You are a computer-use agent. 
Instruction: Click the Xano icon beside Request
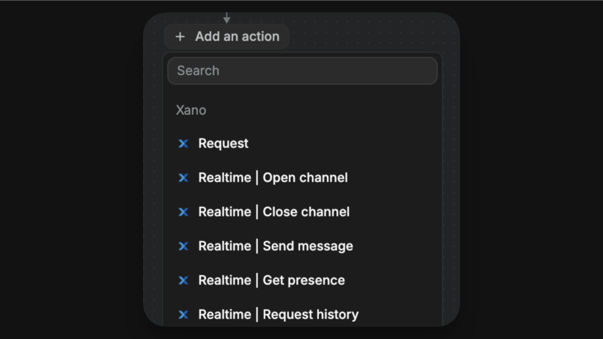(184, 143)
